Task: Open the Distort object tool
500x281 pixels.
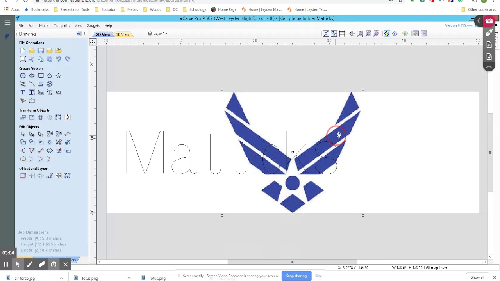Action: (59, 117)
